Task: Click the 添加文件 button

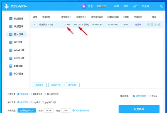Action: 39,85
